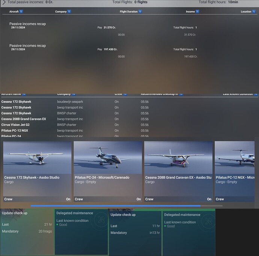Open the Pilatus PC-12 NGX aircraft thumbnail
259x256 pixels.
tap(235, 157)
